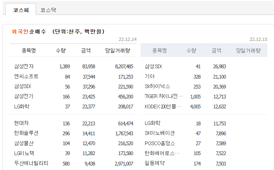Screen dimensions: 274x170
Task: Click 금액 header in right table
Action: click(217, 50)
